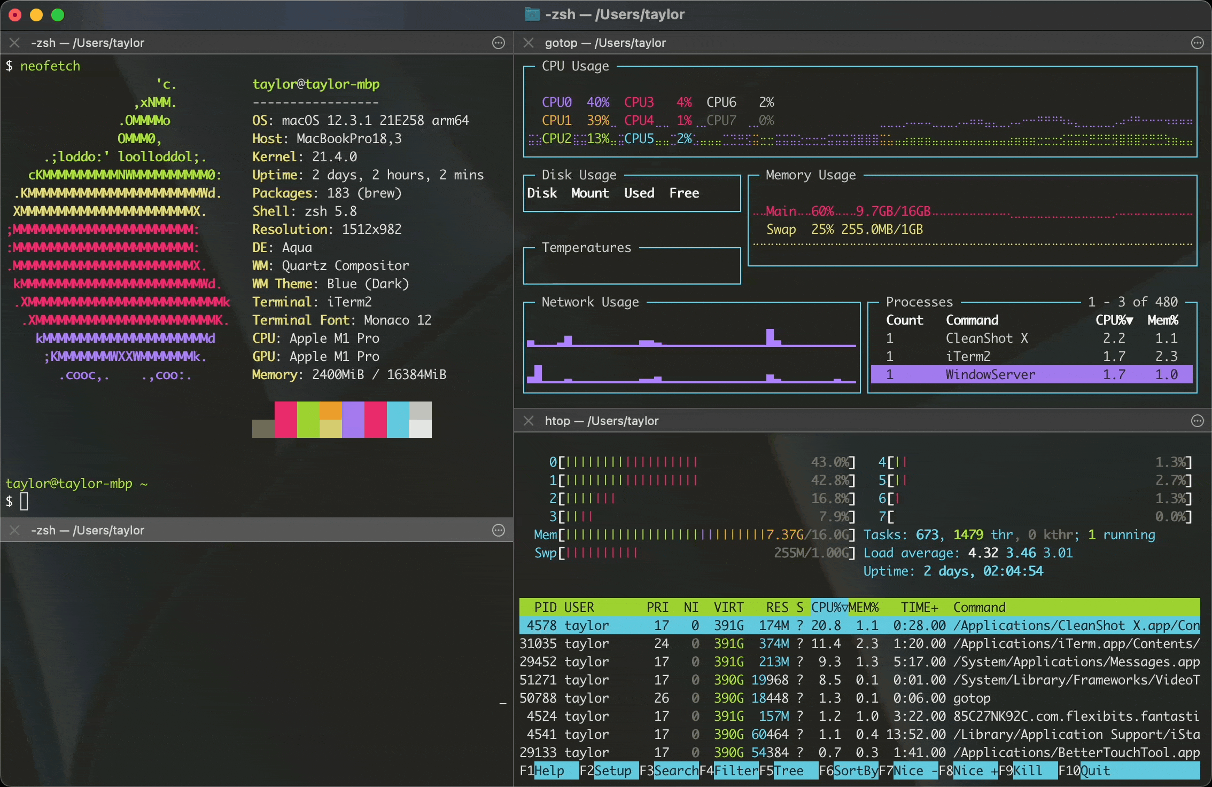Select htop process 31035 iTerm.app
This screenshot has height=787, width=1212.
(860, 643)
